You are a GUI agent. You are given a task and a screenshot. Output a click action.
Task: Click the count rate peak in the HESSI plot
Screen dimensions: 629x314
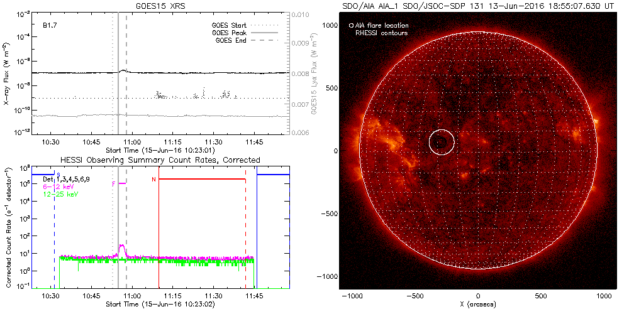point(122,247)
